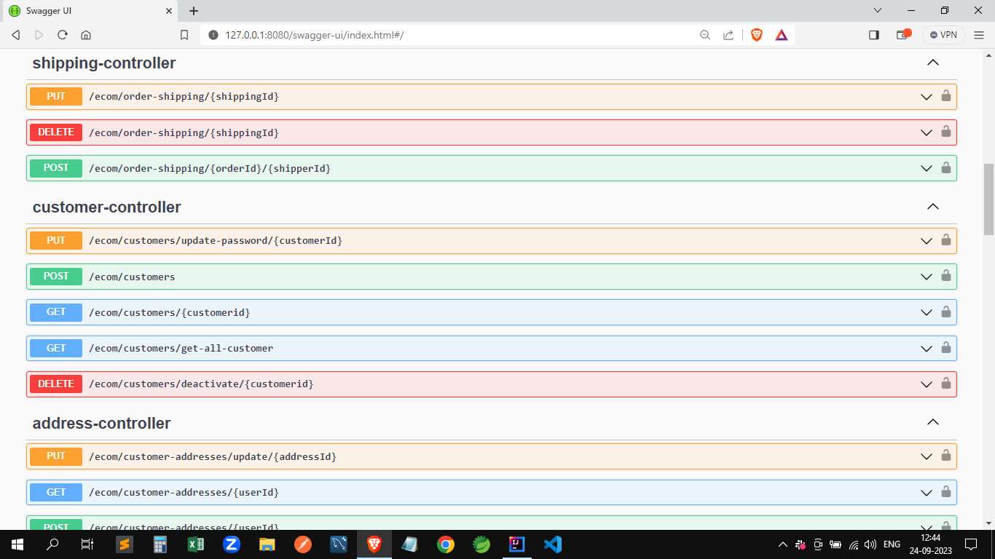Image resolution: width=995 pixels, height=559 pixels.
Task: Click the address-controller section heading
Action: pyautogui.click(x=101, y=423)
